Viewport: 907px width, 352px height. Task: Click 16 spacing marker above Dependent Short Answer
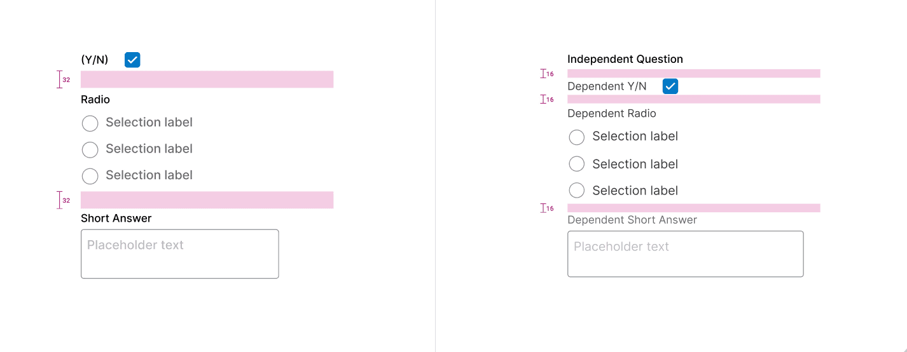tap(547, 208)
